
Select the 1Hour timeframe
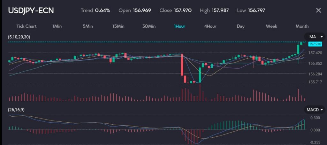[179, 26]
